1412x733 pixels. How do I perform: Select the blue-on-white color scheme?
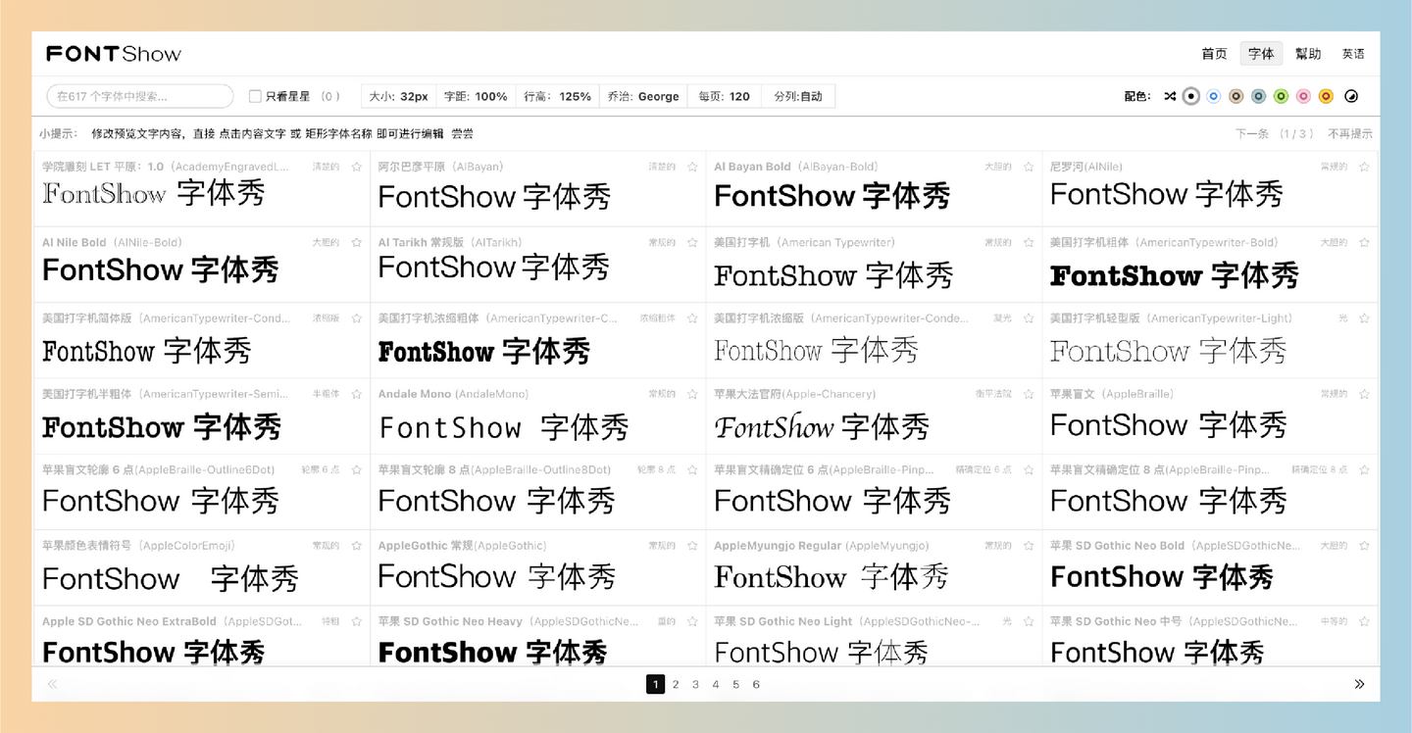1214,96
